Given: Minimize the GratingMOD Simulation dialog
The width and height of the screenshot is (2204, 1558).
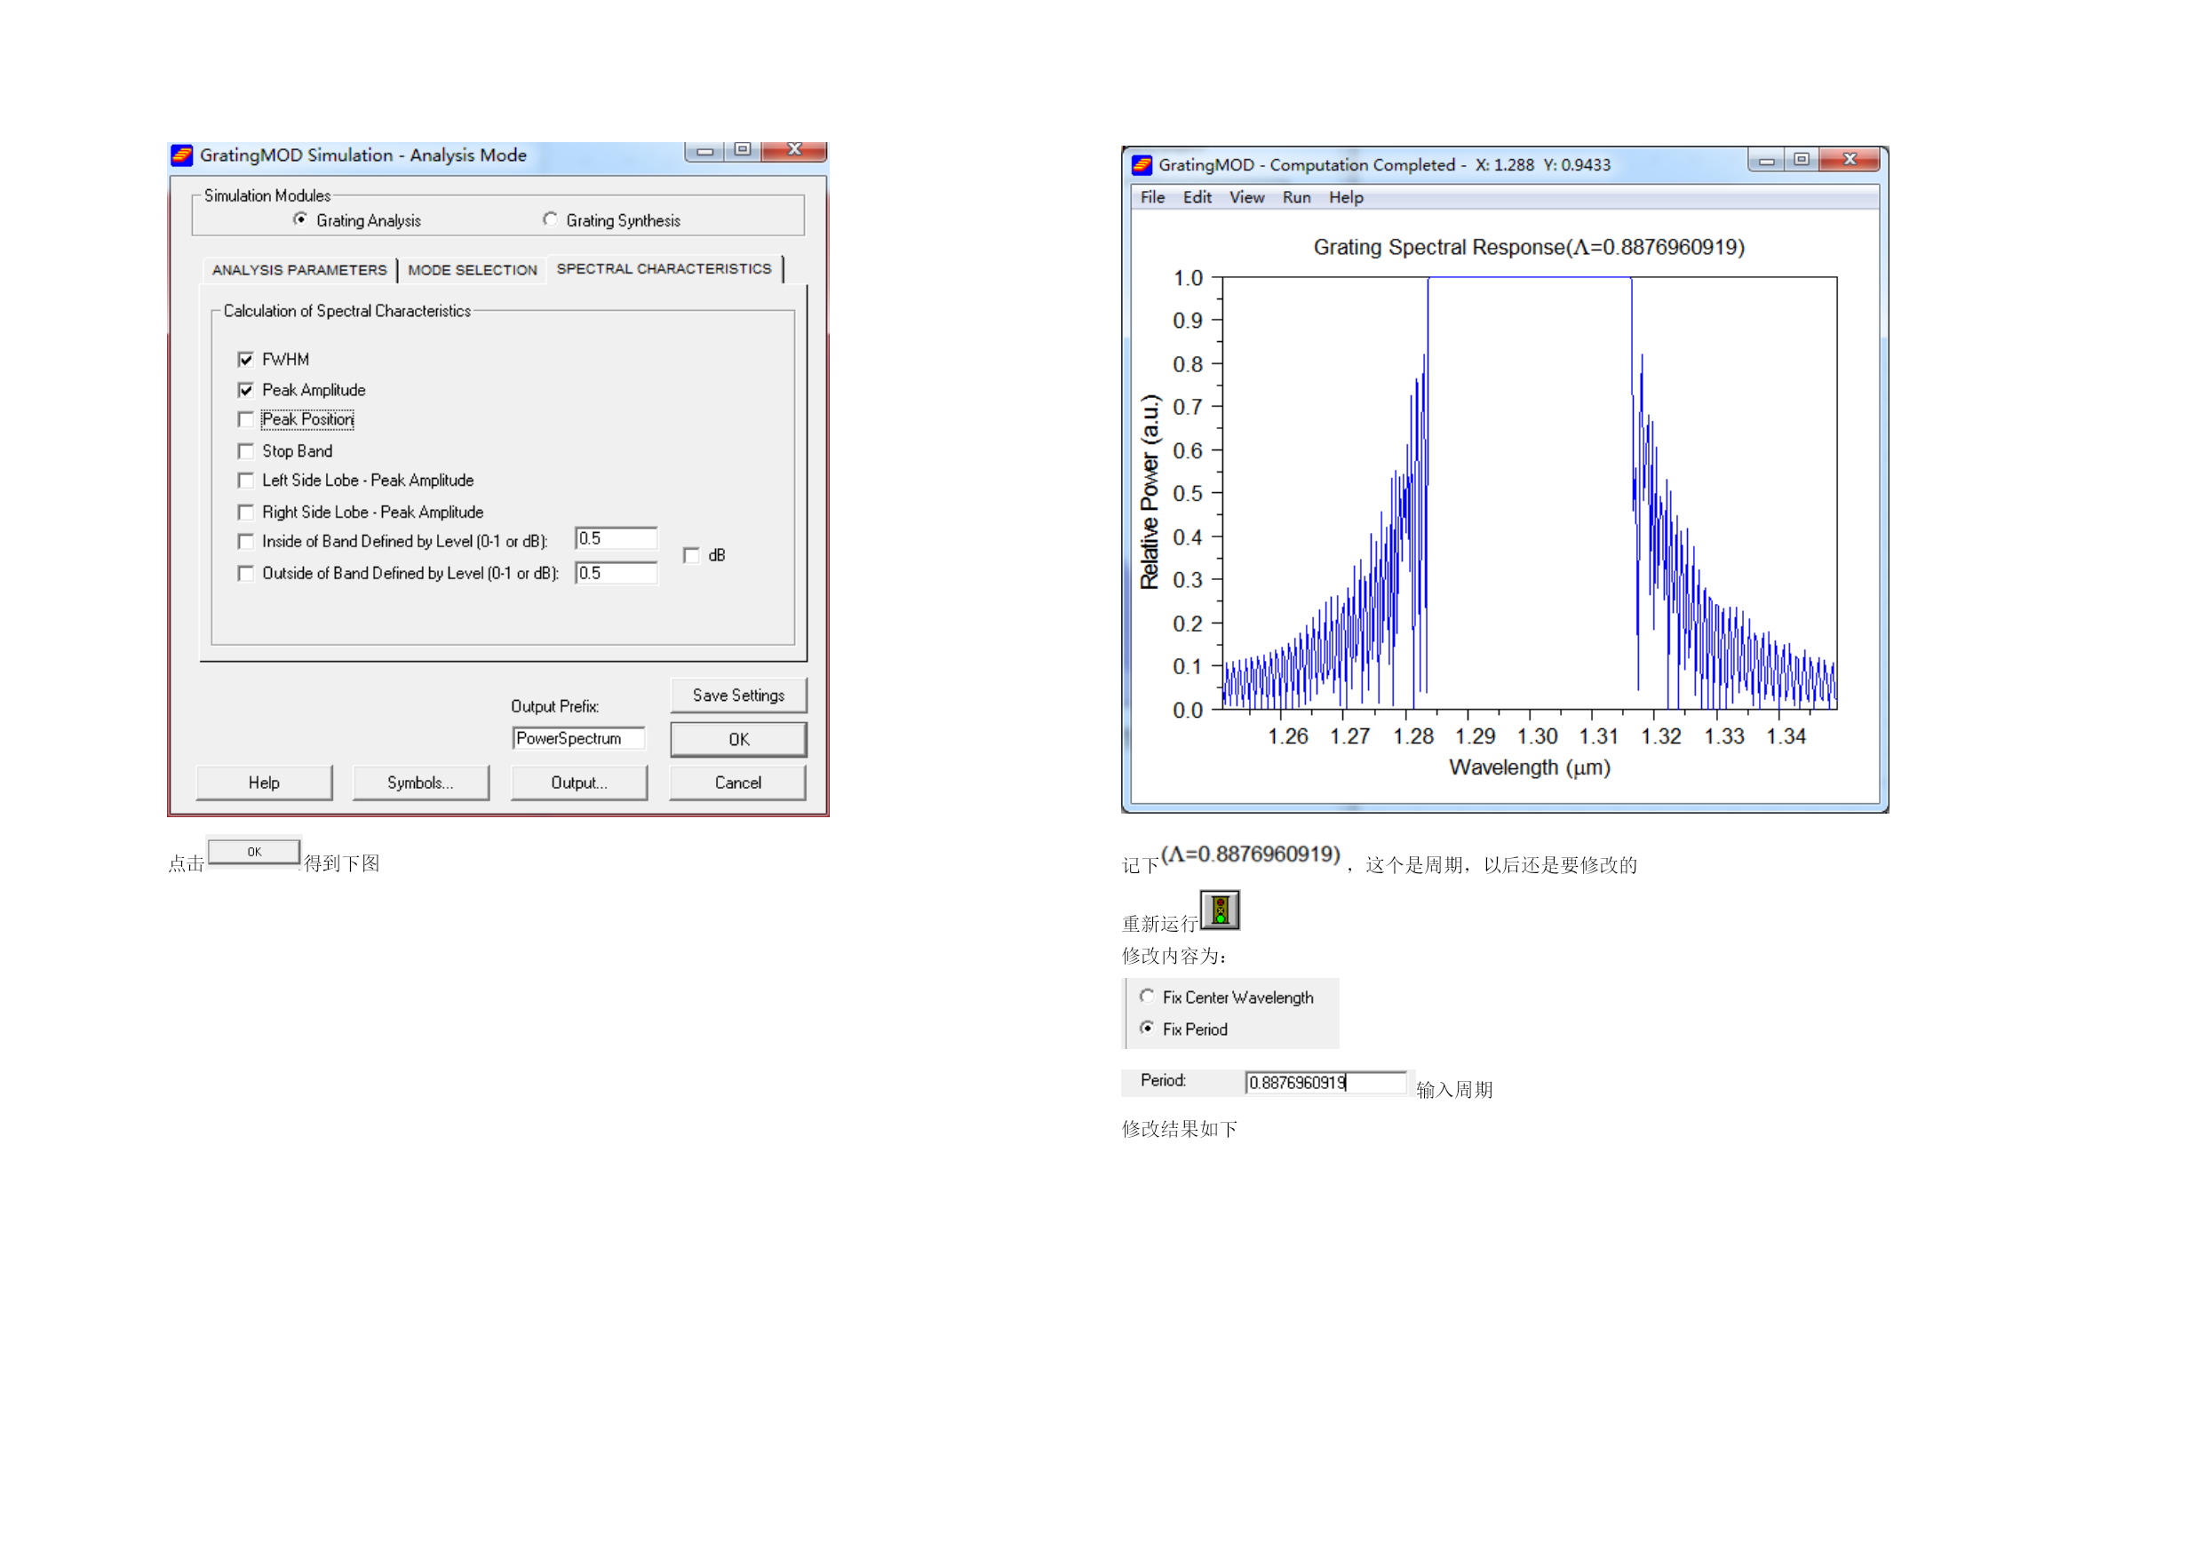Looking at the screenshot, I should [x=704, y=151].
